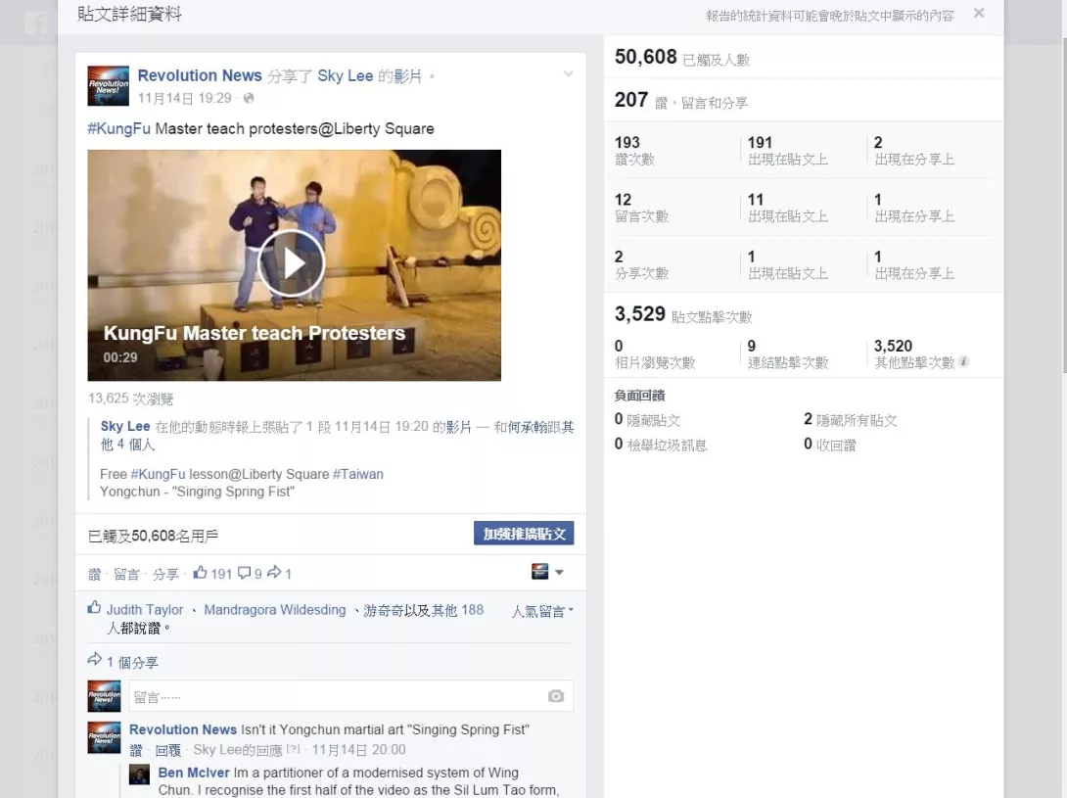1067x798 pixels.
Task: Click the Revolution News avatar beside comment box
Action: click(x=104, y=696)
